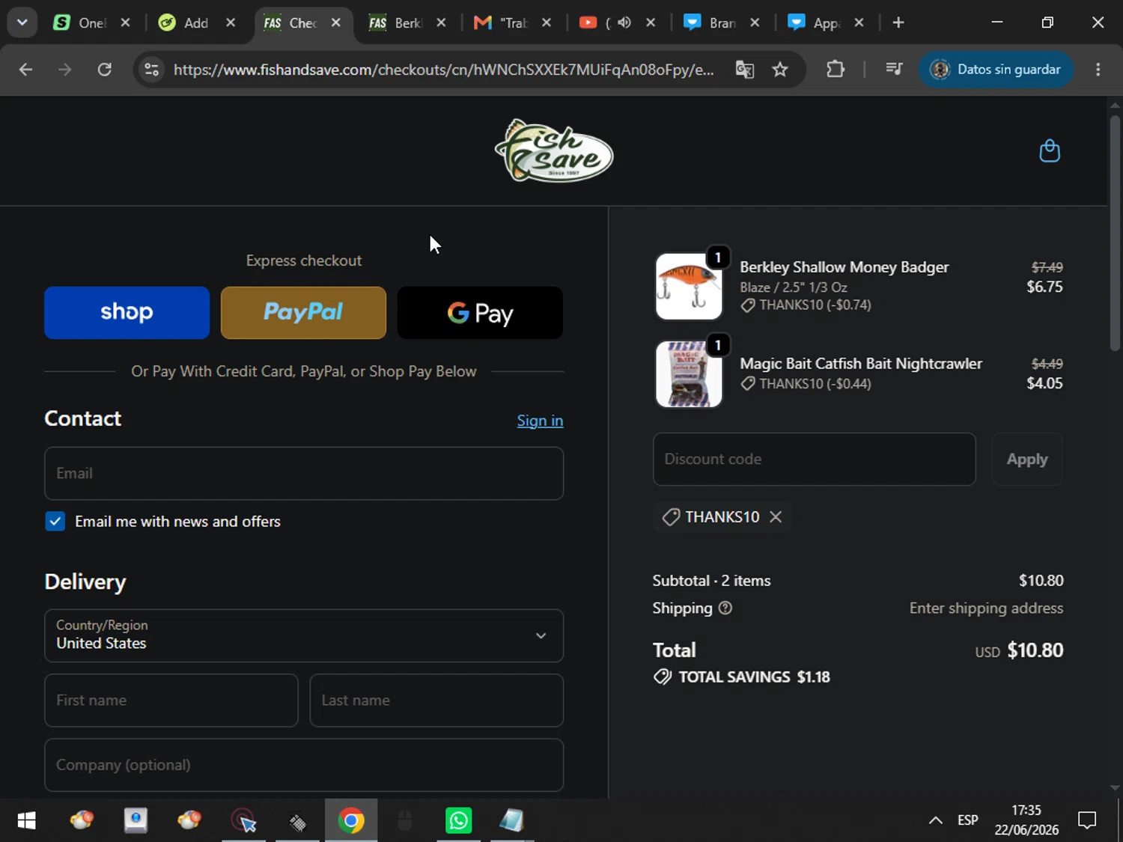Click the Apply discount button
The width and height of the screenshot is (1123, 842).
pos(1027,459)
